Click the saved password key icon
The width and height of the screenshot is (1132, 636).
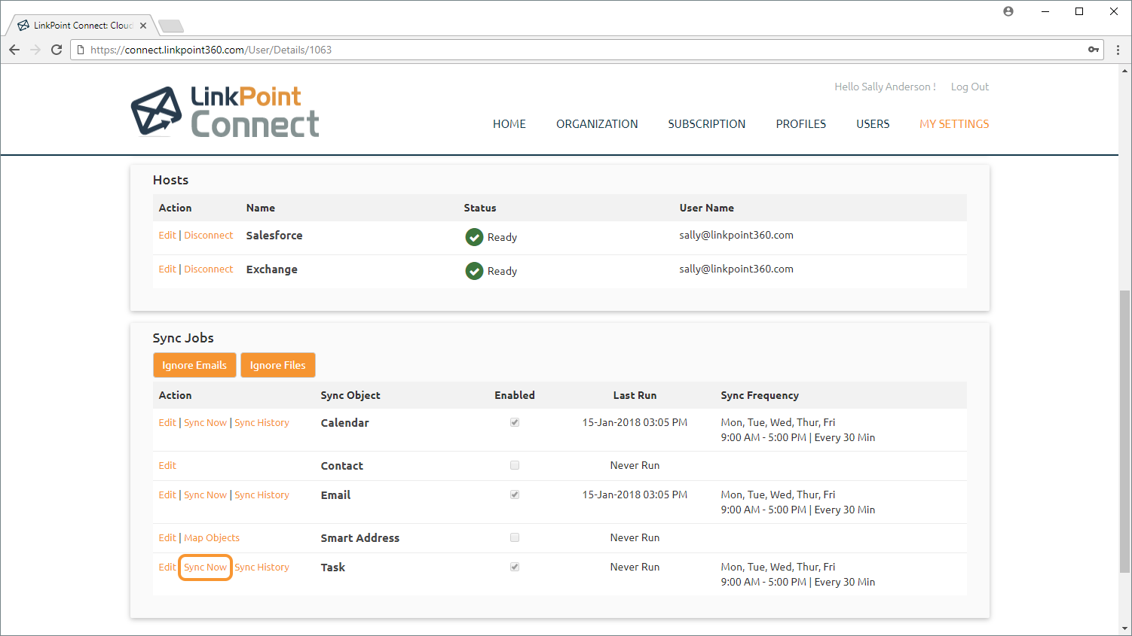[x=1094, y=50]
